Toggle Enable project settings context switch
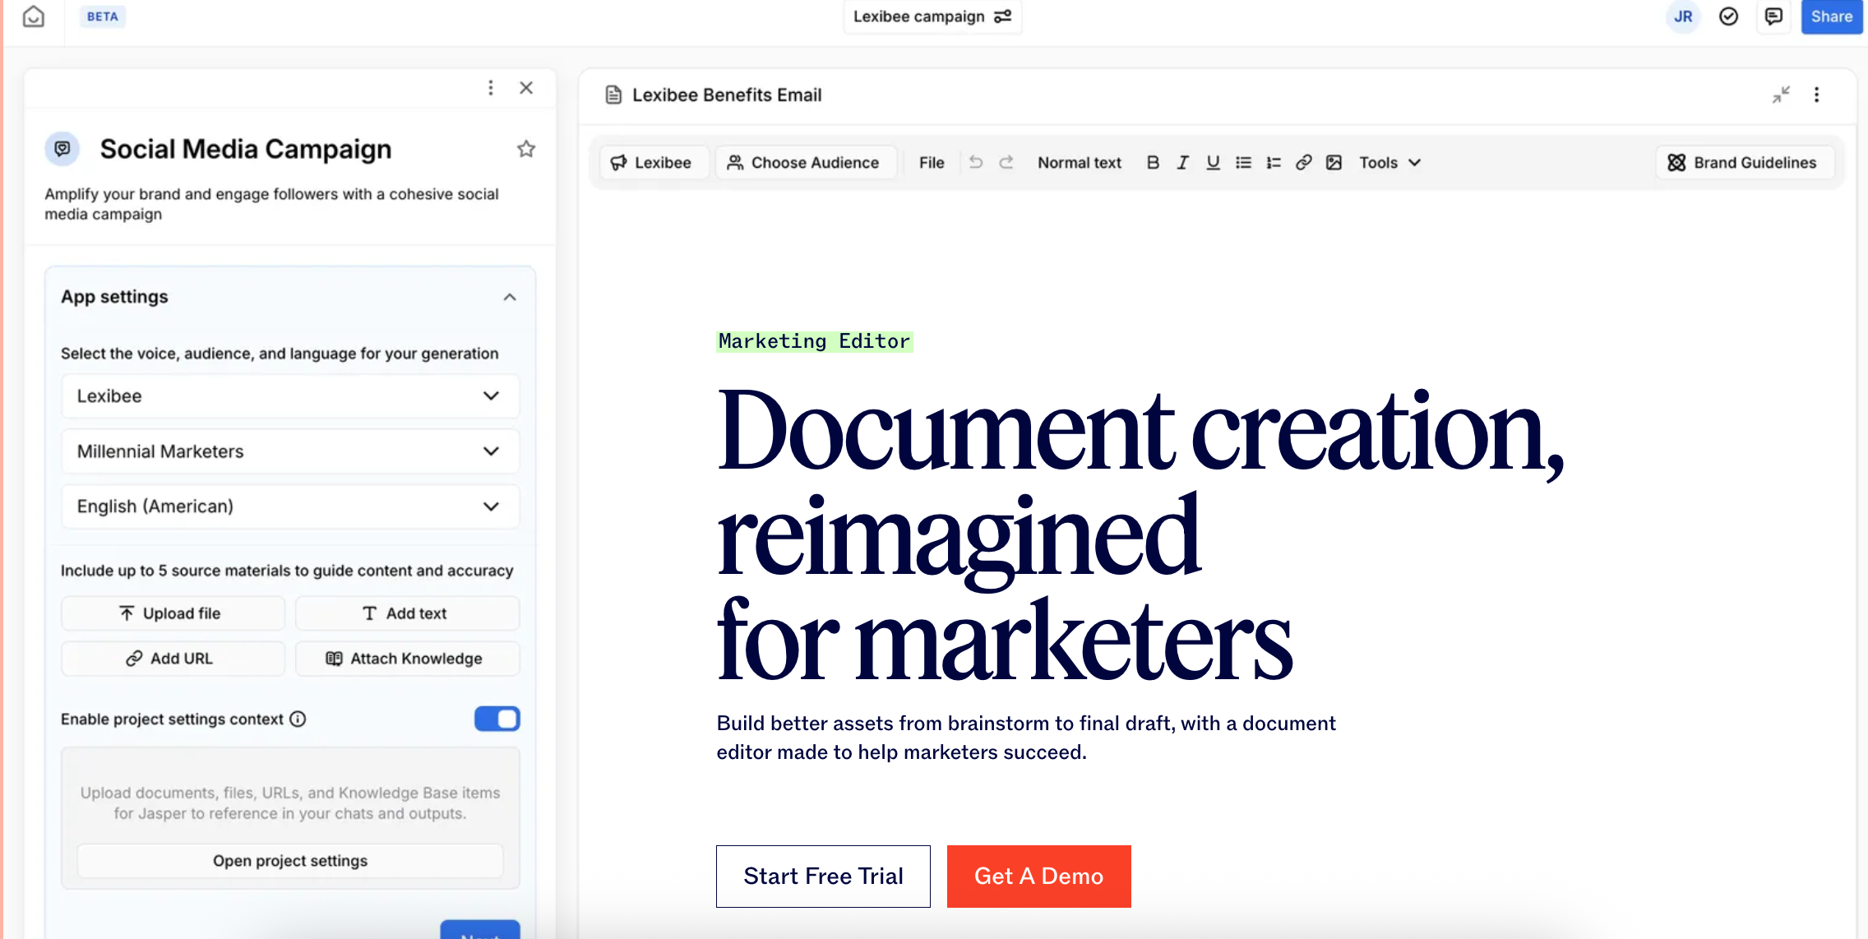Viewport: 1868px width, 939px height. [x=497, y=719]
